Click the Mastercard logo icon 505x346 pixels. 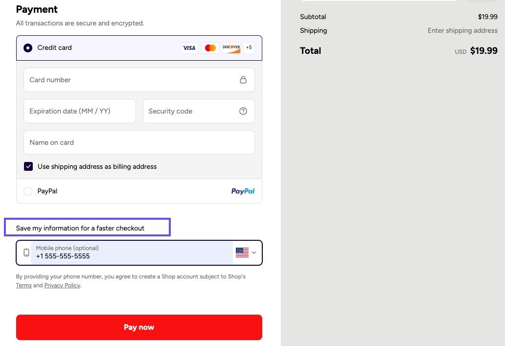pyautogui.click(x=210, y=48)
